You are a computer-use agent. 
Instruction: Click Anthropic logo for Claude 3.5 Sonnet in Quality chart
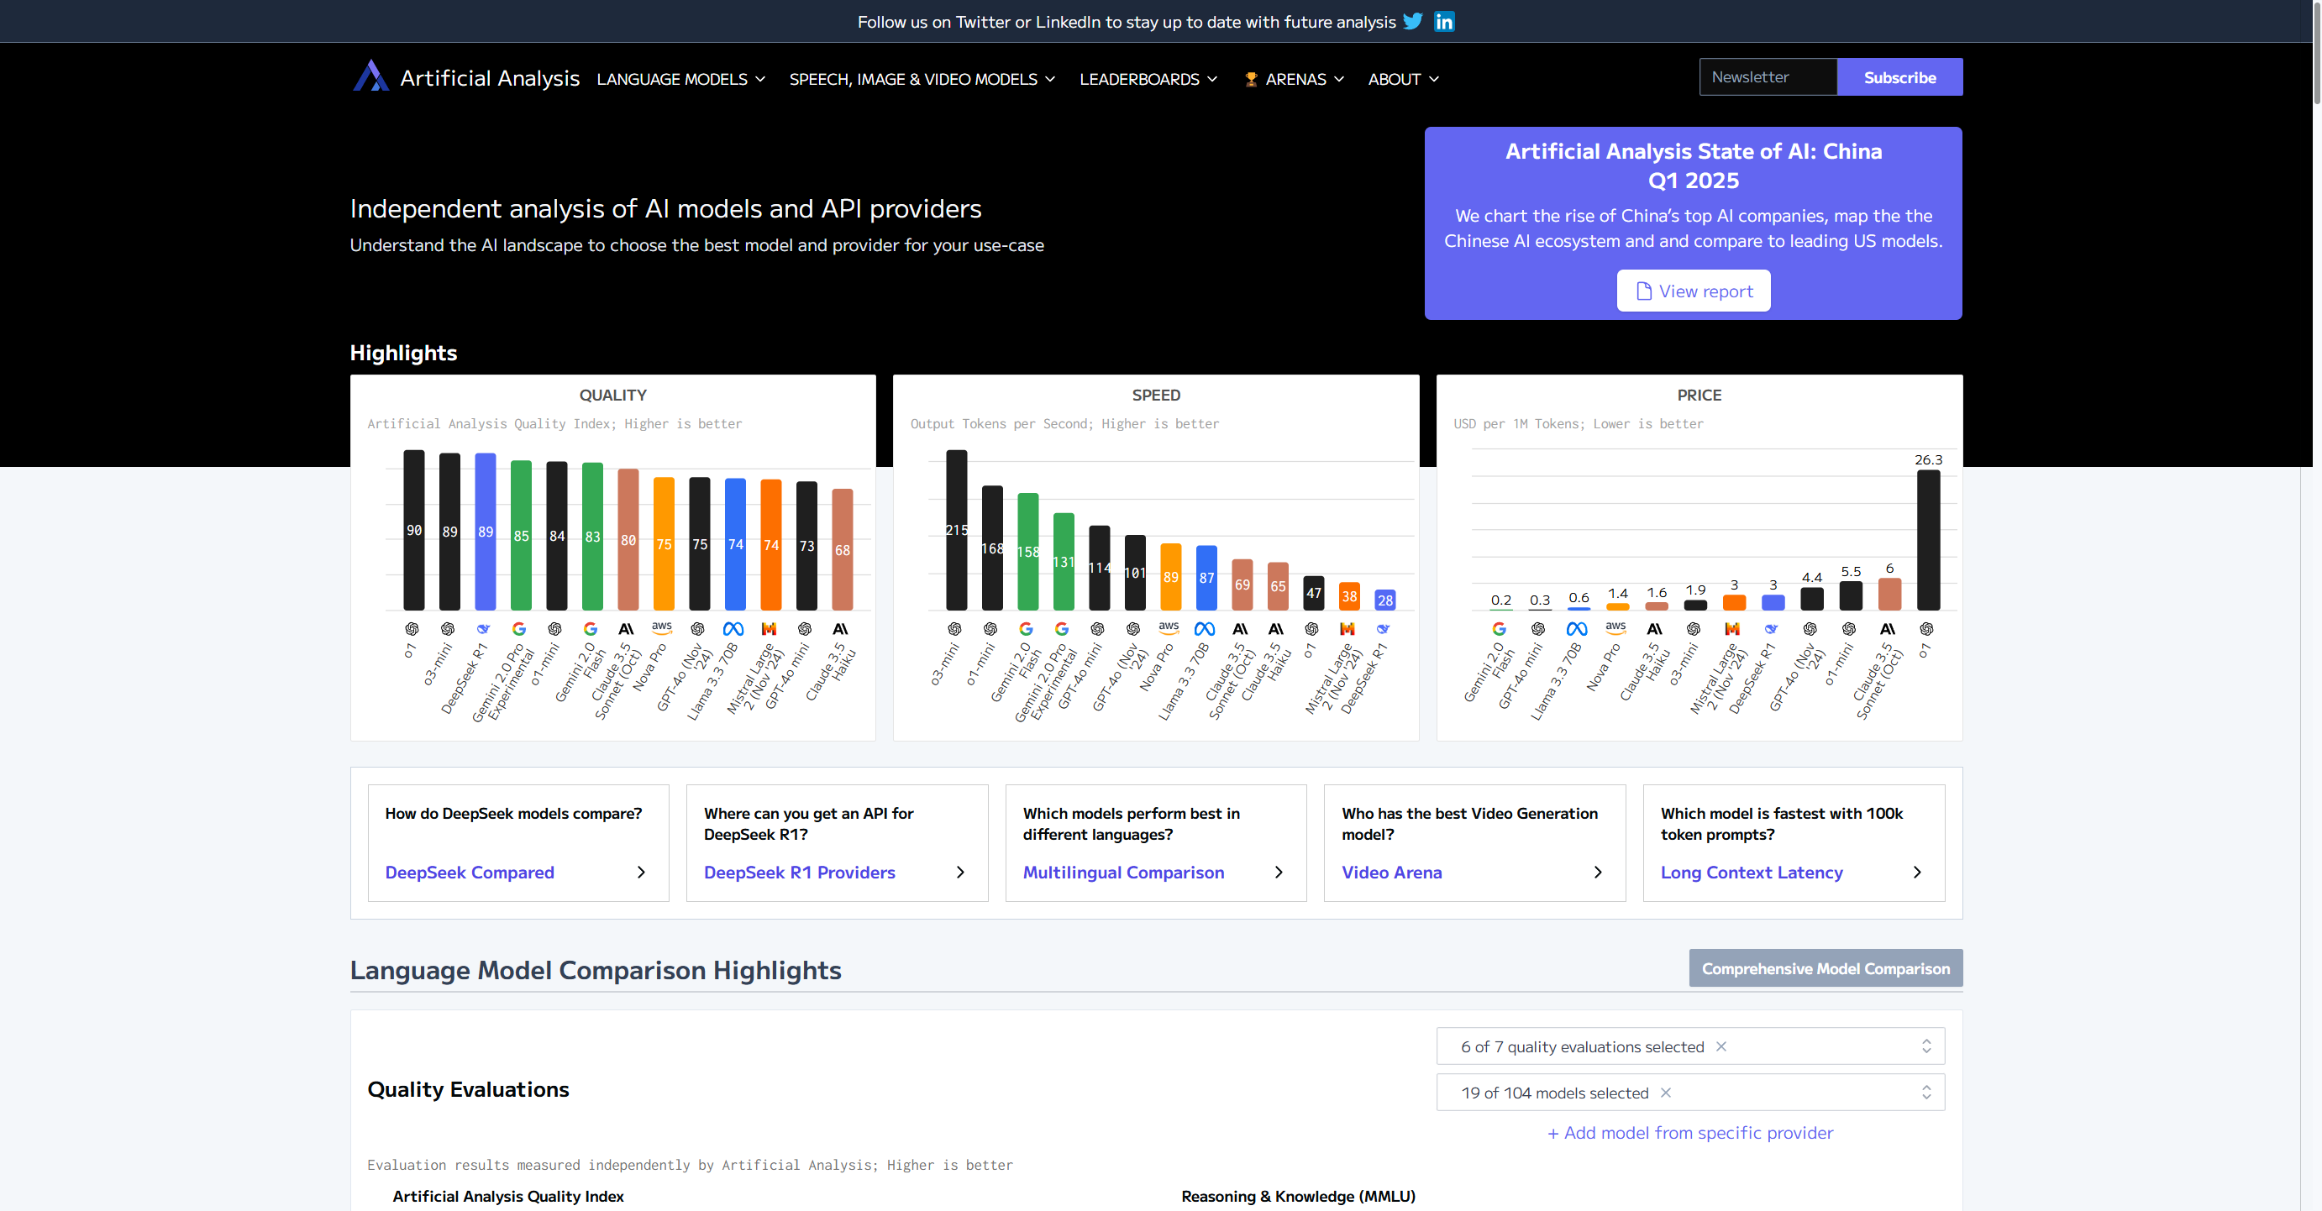click(x=626, y=629)
